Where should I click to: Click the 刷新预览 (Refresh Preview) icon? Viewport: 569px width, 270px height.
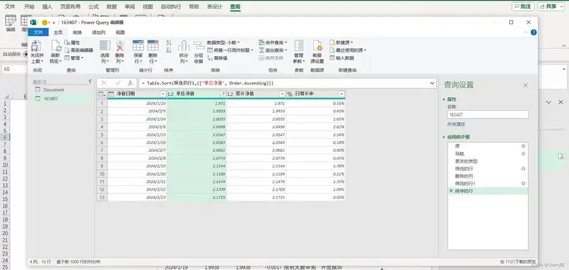tap(56, 46)
